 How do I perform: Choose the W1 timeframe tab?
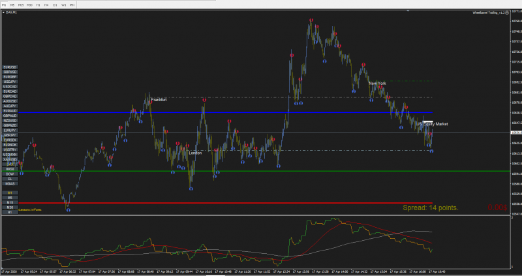click(x=63, y=5)
